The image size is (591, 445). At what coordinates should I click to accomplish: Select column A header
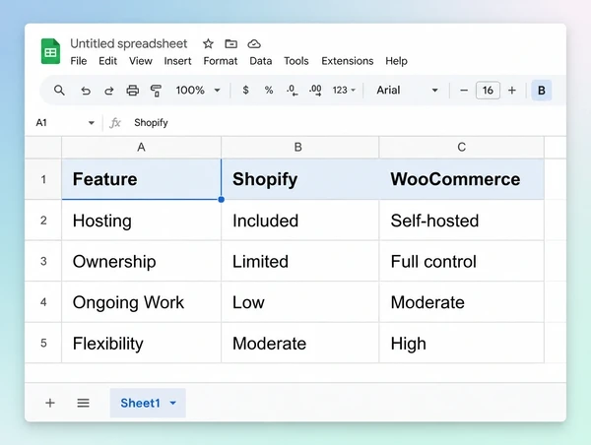pos(141,148)
